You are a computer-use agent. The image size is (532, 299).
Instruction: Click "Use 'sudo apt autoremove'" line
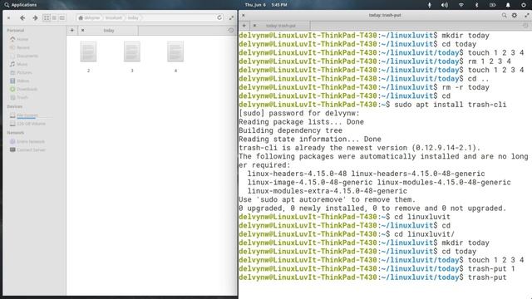click(327, 199)
